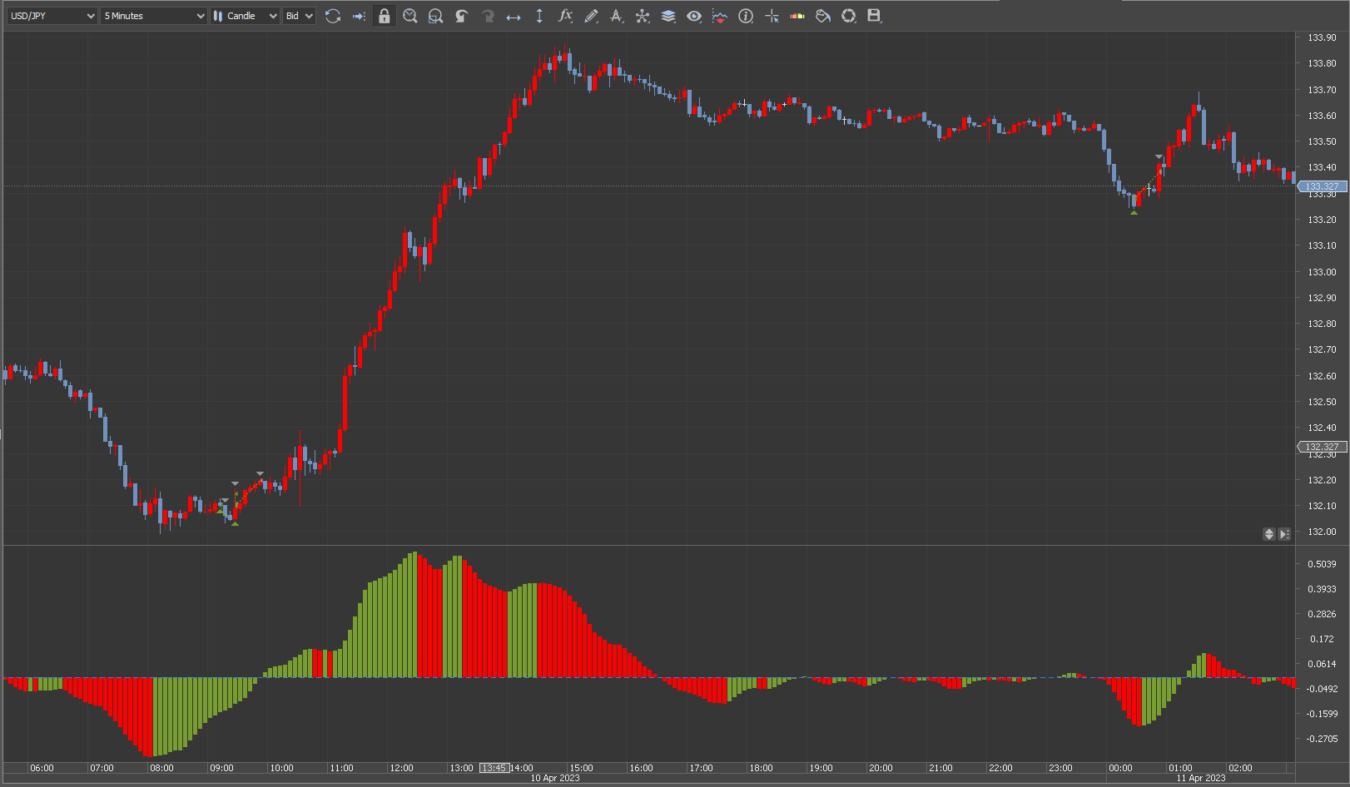Click the refresh chart icon

point(333,16)
